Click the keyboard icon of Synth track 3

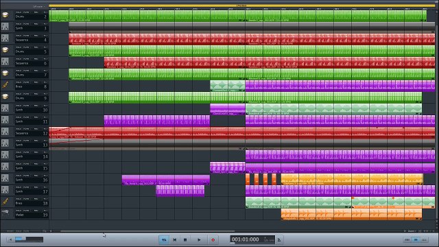click(x=5, y=27)
